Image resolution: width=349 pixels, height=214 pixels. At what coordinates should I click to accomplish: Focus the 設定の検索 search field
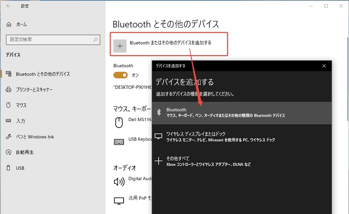pyautogui.click(x=53, y=40)
